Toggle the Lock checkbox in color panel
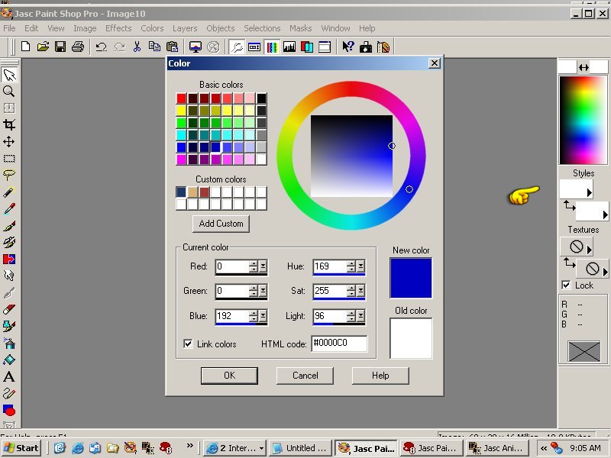Image resolution: width=611 pixels, height=458 pixels. (x=566, y=285)
